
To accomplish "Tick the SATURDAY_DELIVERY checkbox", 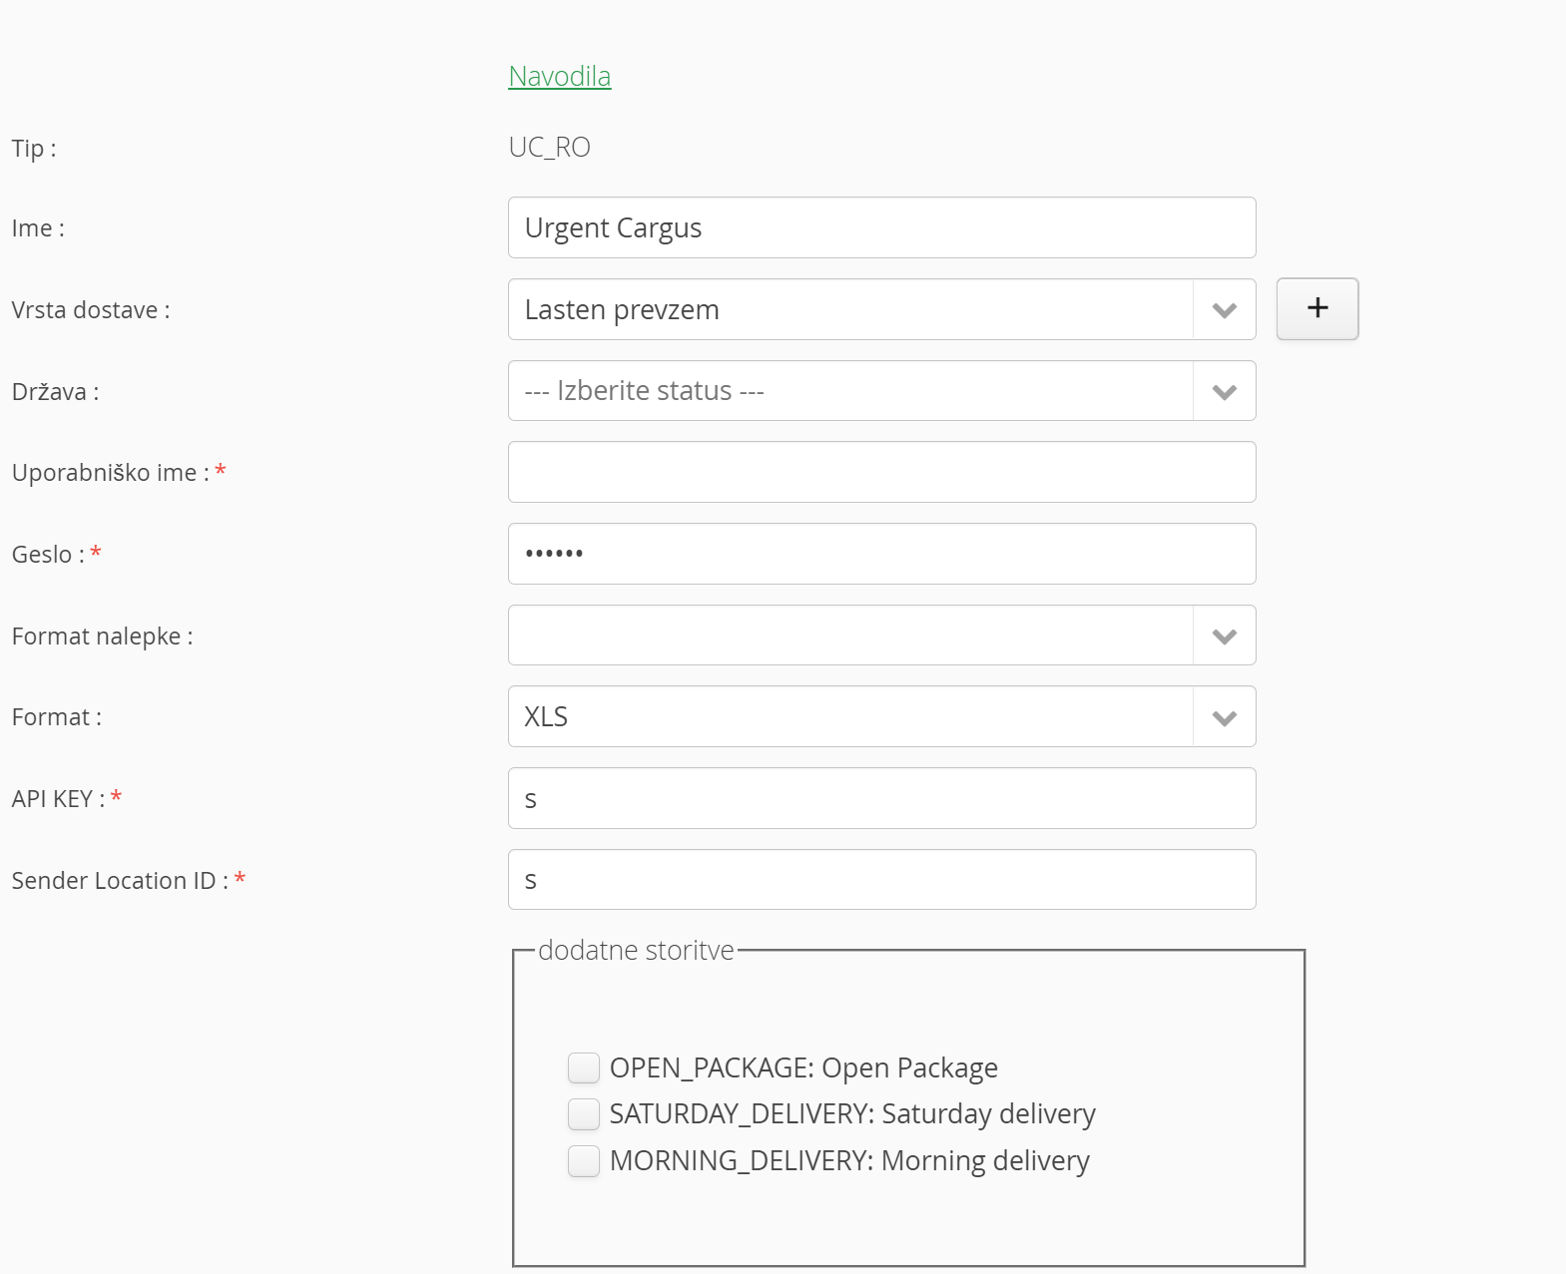I will [x=584, y=1114].
